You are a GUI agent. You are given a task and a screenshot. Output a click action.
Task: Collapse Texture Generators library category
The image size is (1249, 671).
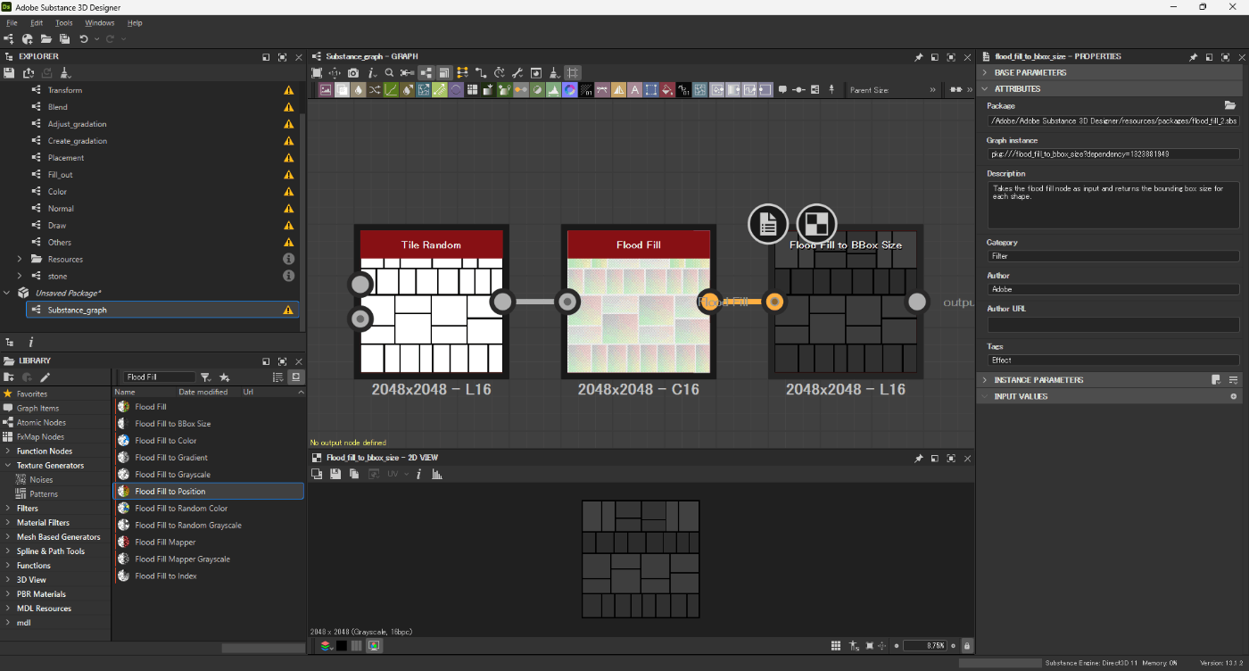[x=8, y=466]
